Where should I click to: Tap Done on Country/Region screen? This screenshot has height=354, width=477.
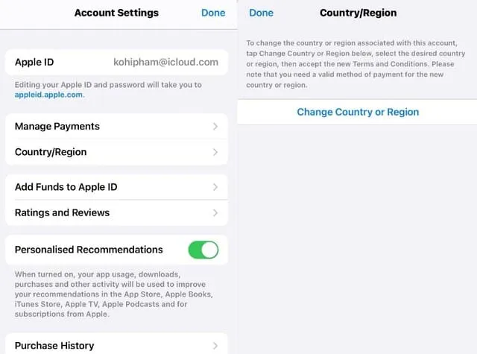pos(261,13)
